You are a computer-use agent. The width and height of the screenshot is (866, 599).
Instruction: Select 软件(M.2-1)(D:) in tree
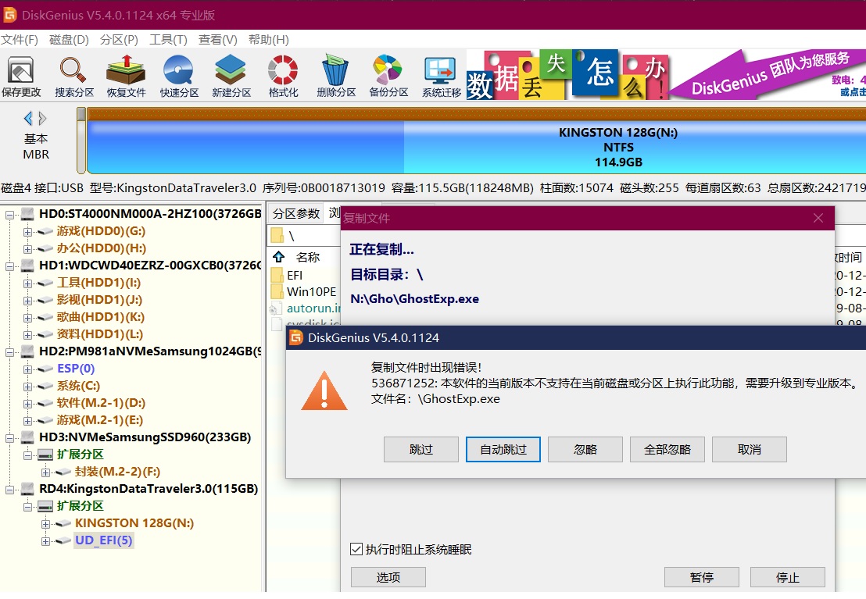click(x=102, y=403)
